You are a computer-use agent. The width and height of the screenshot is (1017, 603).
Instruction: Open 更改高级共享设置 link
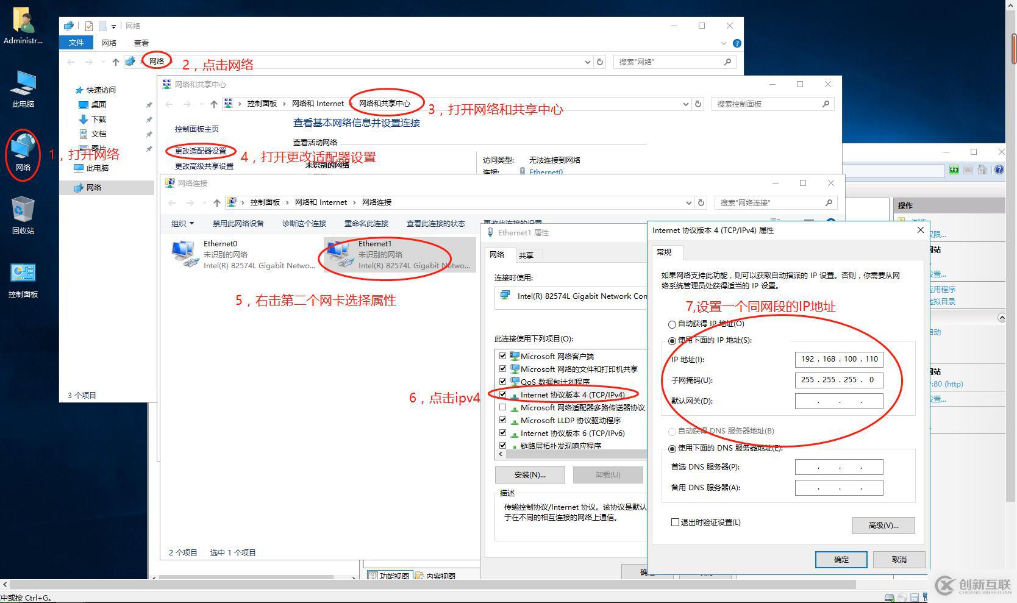click(204, 166)
